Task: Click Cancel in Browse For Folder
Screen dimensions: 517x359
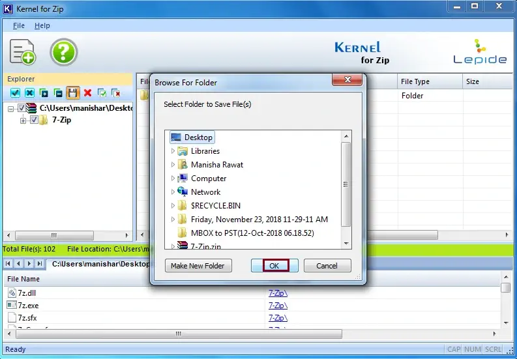Action: click(327, 266)
